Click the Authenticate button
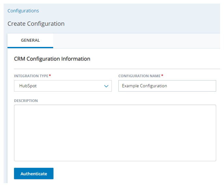The image size is (224, 187). [x=34, y=173]
